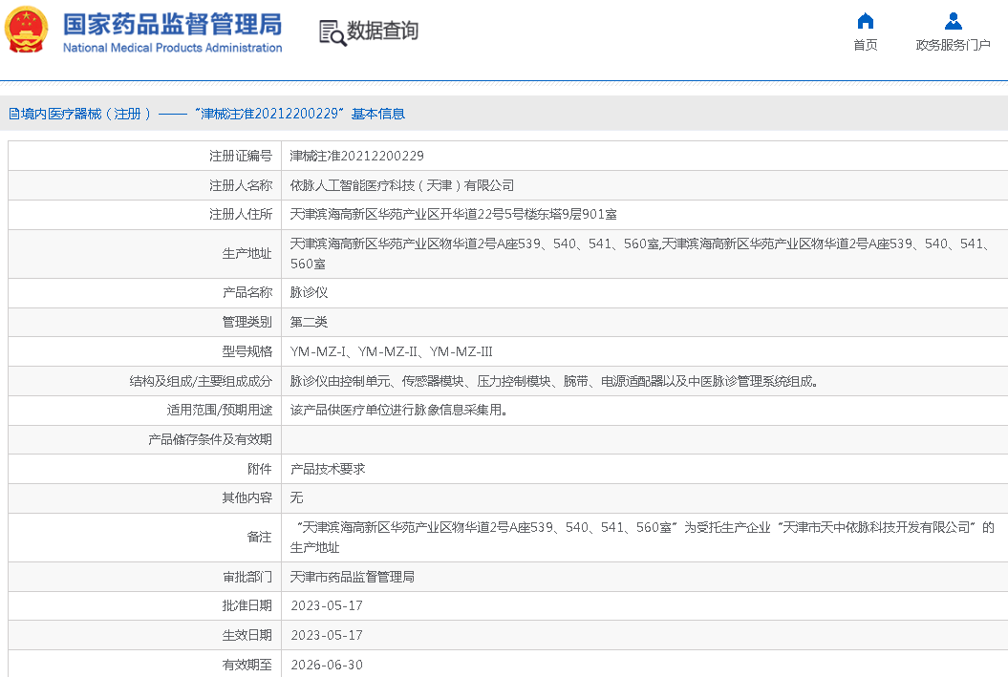
Task: Click the 有效期至 date 2026-06-30
Action: pos(327,665)
